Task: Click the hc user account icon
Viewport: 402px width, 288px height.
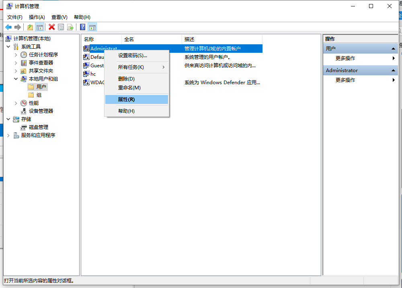Action: pyautogui.click(x=86, y=74)
